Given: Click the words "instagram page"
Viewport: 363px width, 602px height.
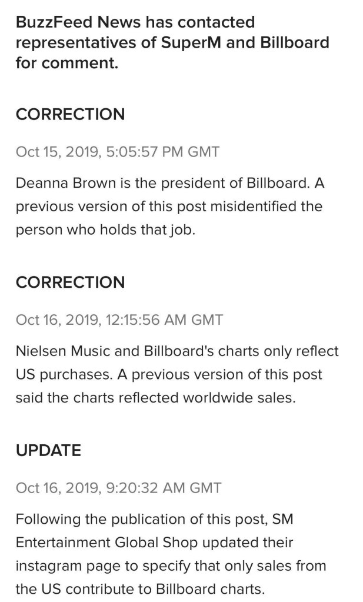Looking at the screenshot, I should pos(62,566).
